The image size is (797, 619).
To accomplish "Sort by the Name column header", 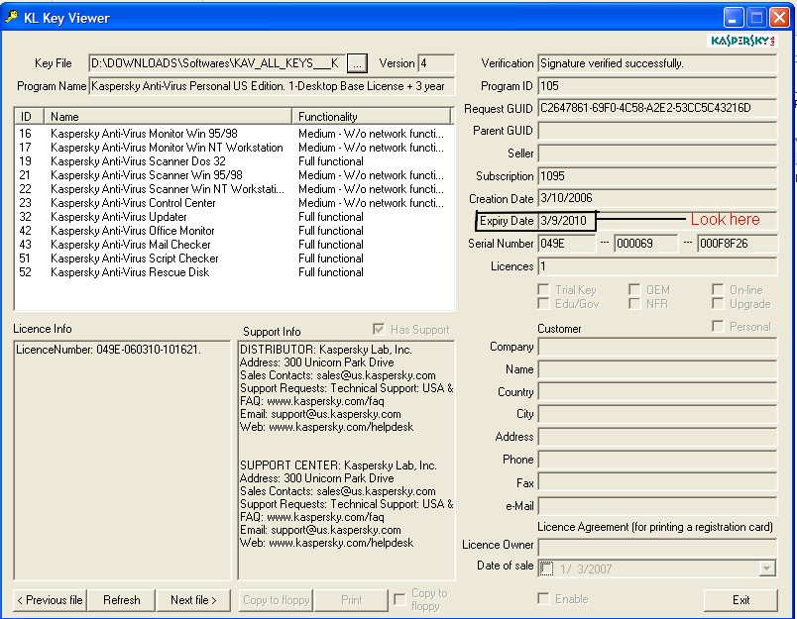I will pos(168,116).
